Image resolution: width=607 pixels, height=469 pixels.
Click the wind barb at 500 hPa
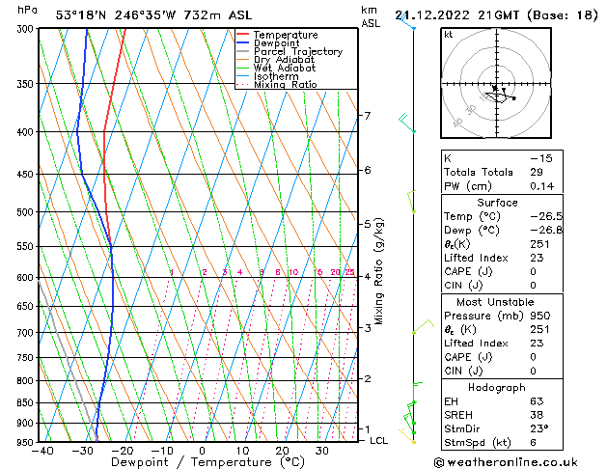tap(411, 202)
